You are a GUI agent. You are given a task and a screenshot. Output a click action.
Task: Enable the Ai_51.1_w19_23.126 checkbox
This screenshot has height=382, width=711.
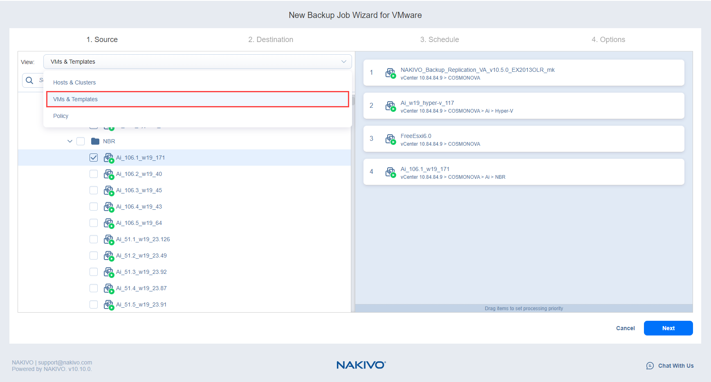[x=94, y=239]
